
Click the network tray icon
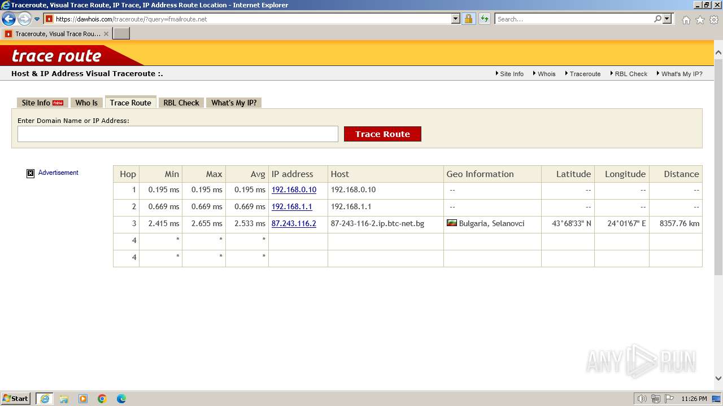tap(656, 399)
